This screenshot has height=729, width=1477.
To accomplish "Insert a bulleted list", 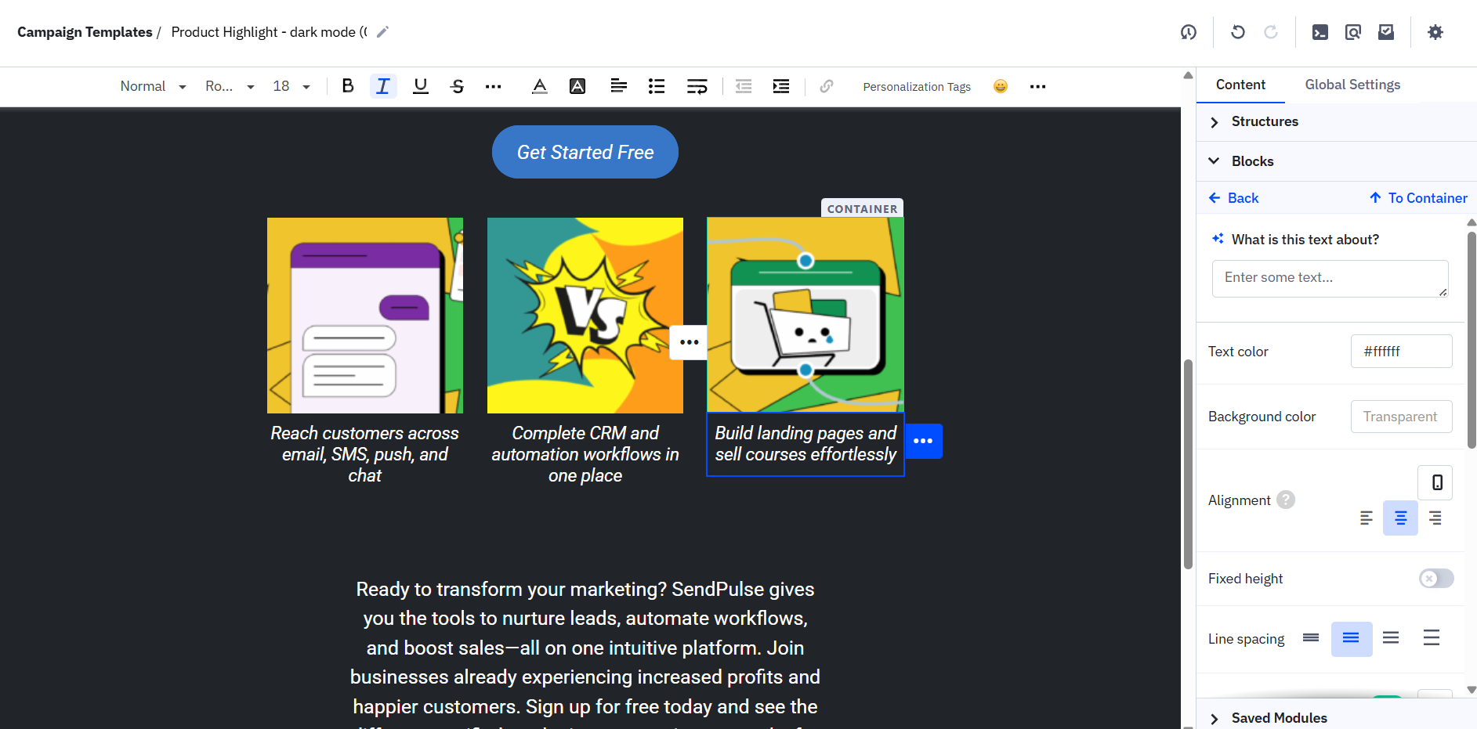I will (x=657, y=86).
